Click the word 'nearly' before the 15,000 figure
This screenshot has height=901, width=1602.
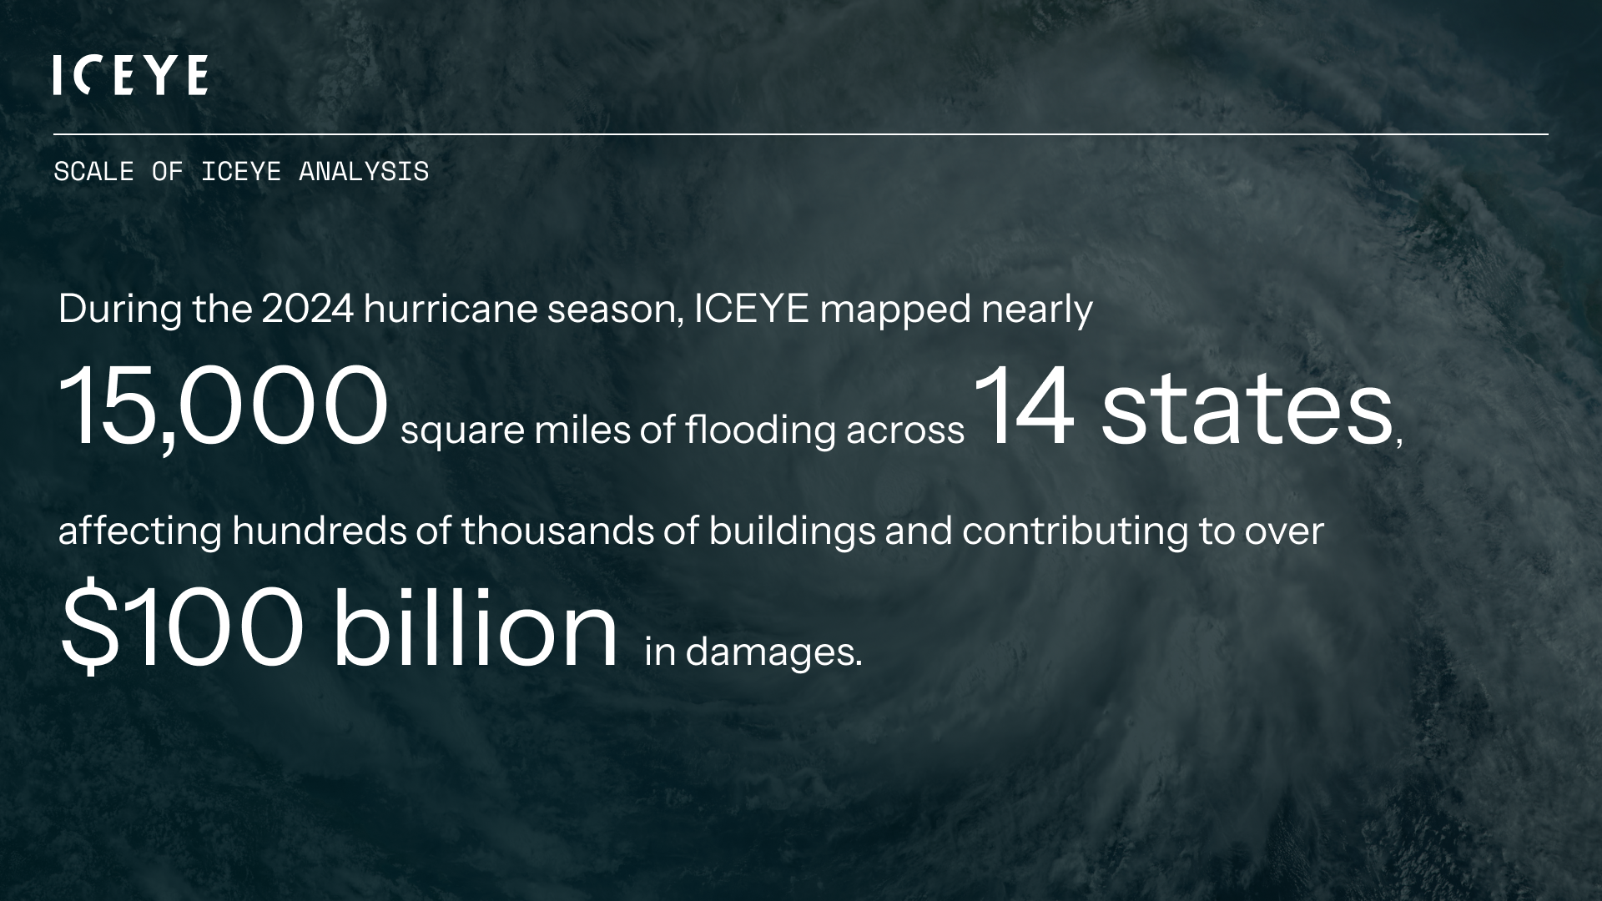click(1037, 310)
